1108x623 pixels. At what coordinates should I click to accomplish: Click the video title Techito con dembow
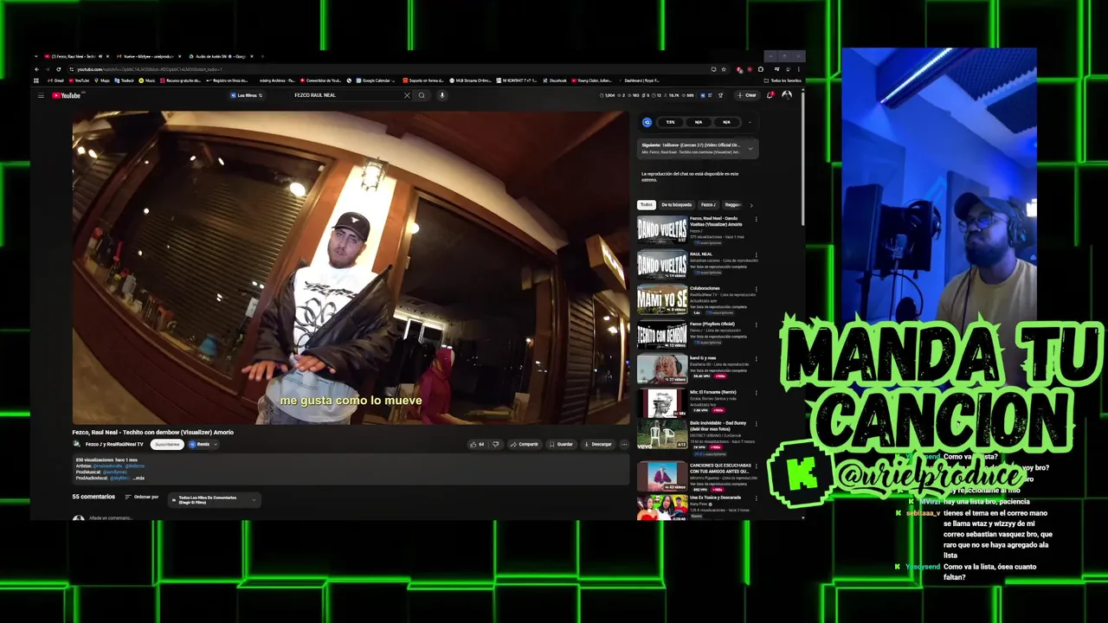point(153,432)
